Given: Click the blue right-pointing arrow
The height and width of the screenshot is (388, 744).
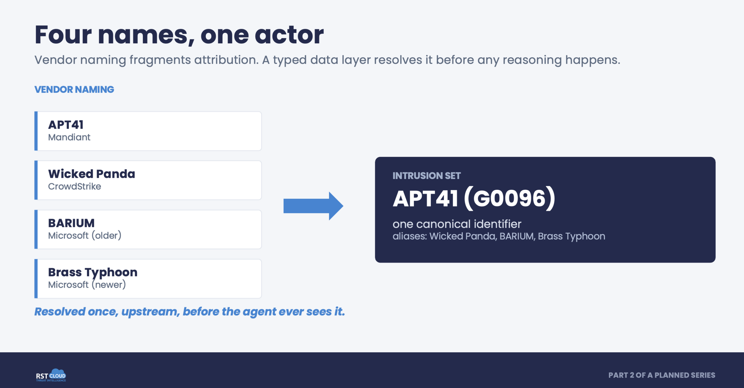Looking at the screenshot, I should 313,206.
